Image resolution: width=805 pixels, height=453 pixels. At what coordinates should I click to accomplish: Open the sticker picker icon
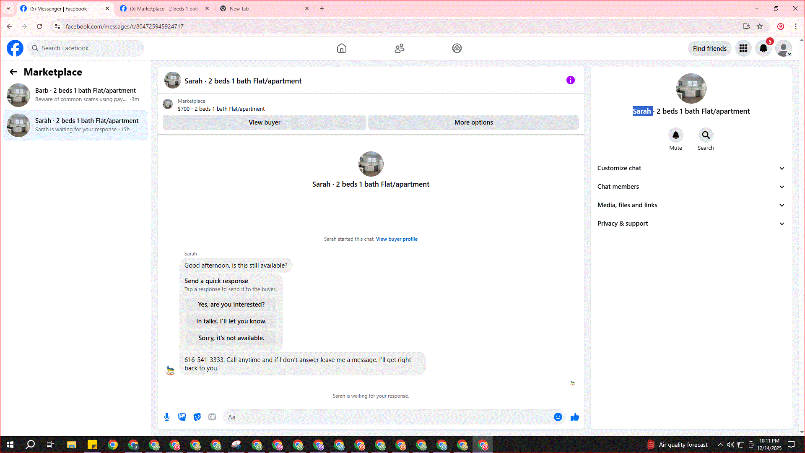(197, 417)
